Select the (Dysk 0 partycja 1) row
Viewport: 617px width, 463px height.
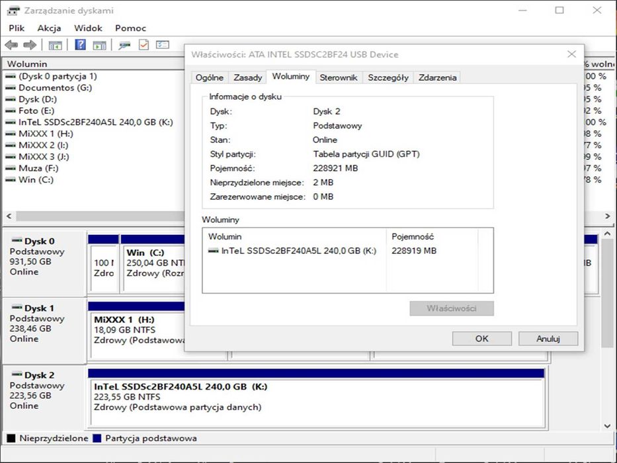tap(58, 76)
